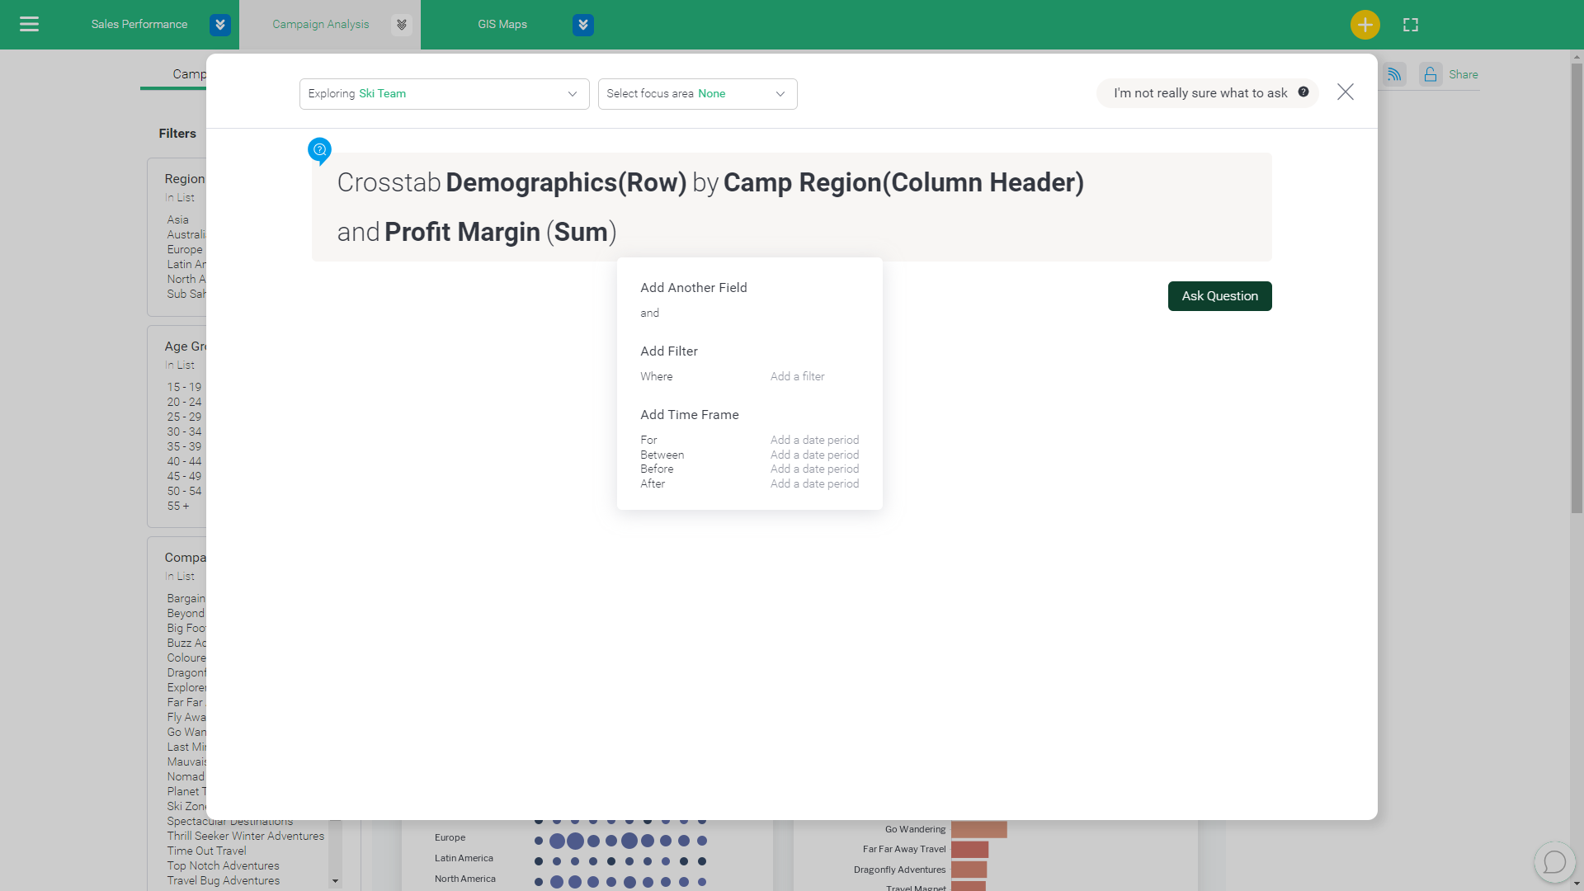Click Demographics(Row) field in question

pos(566,182)
